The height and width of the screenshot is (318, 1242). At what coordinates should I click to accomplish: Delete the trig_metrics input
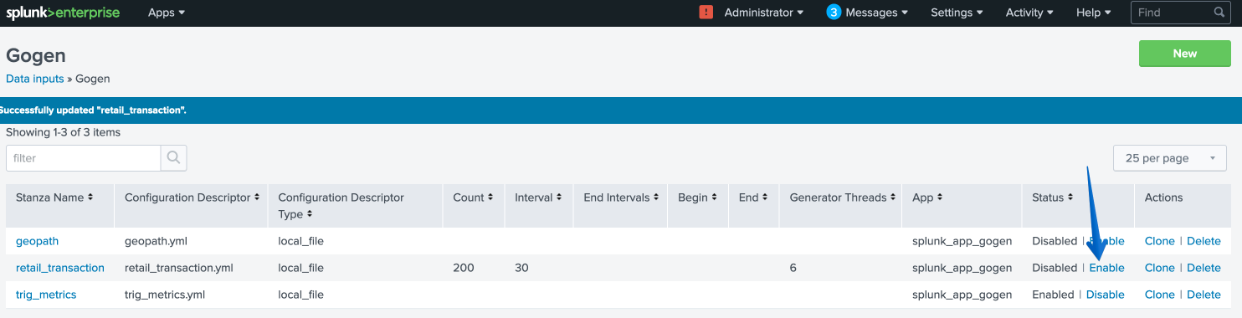1204,295
